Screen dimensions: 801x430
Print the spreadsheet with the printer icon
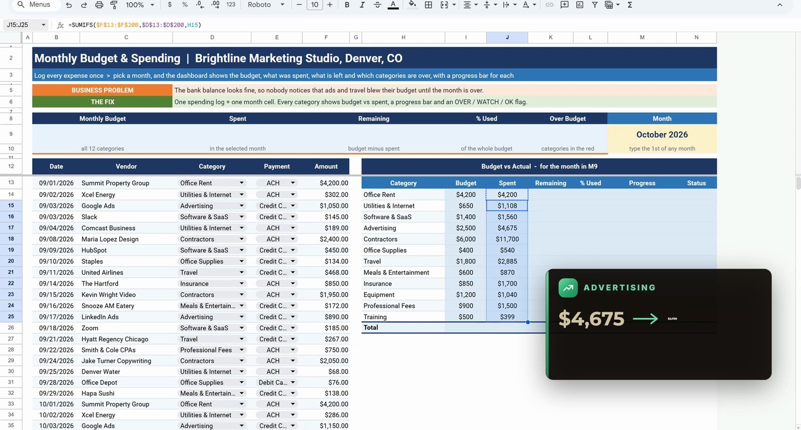(99, 5)
